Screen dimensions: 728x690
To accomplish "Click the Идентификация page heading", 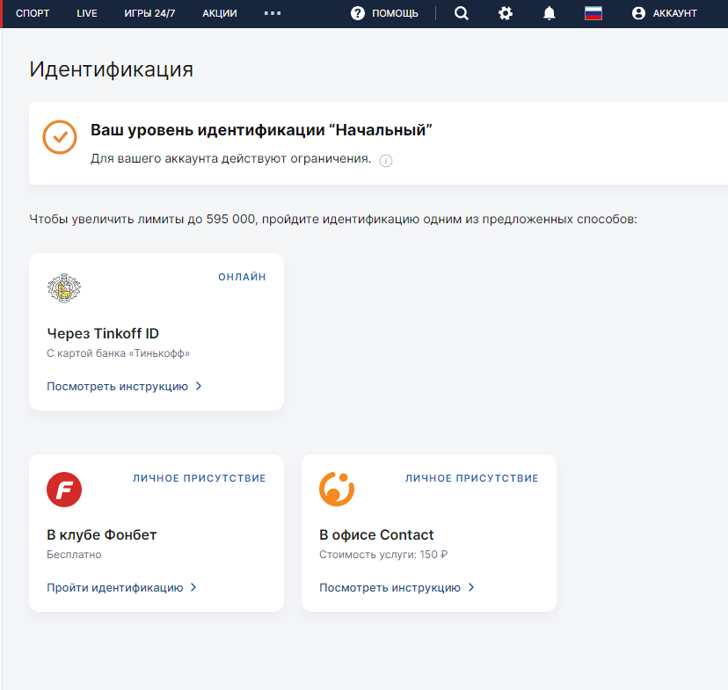I will (112, 69).
